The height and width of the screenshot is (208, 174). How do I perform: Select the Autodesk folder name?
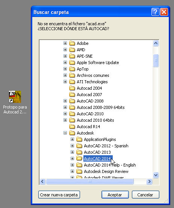pyautogui.click(x=85, y=133)
